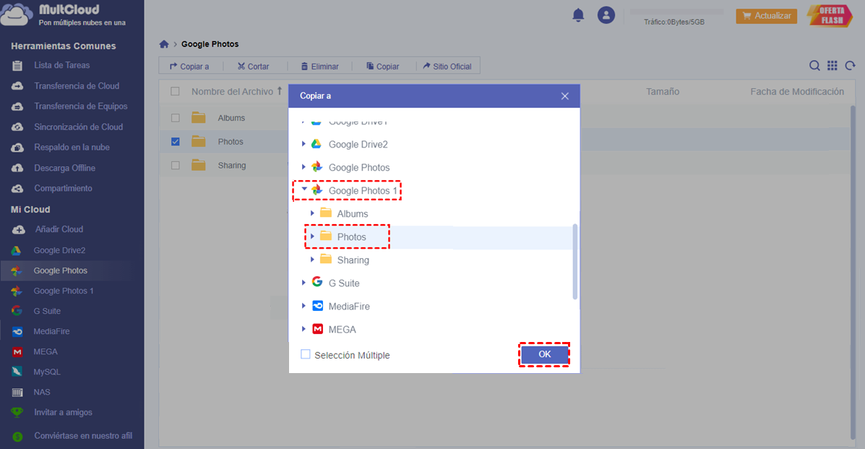Screen dimensions: 865x449
Task: Expand the MediaFire node arrow
Action: (304, 306)
